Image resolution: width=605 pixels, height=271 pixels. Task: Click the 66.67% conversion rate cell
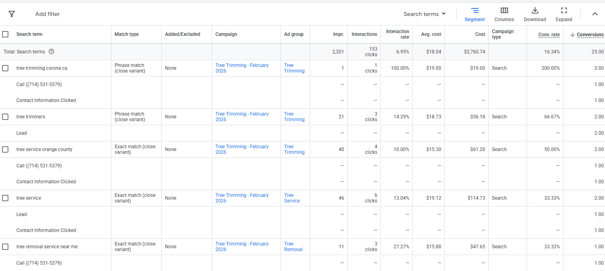[552, 117]
